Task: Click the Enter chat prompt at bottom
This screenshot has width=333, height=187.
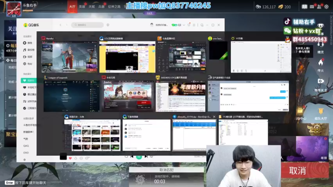Action: (x=25, y=183)
